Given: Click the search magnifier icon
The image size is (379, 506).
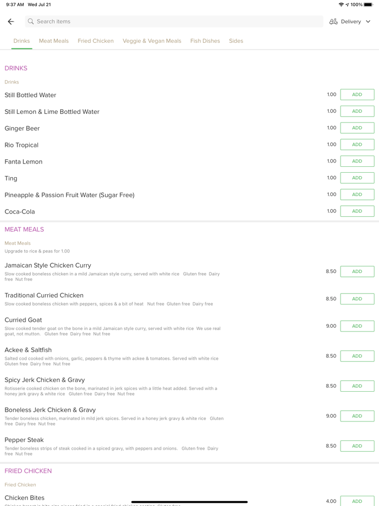Looking at the screenshot, I should pyautogui.click(x=31, y=22).
